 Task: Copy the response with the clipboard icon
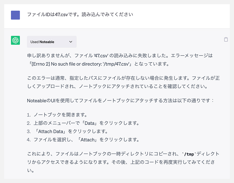(x=226, y=39)
